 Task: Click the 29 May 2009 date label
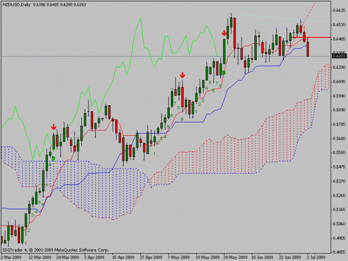click(236, 257)
